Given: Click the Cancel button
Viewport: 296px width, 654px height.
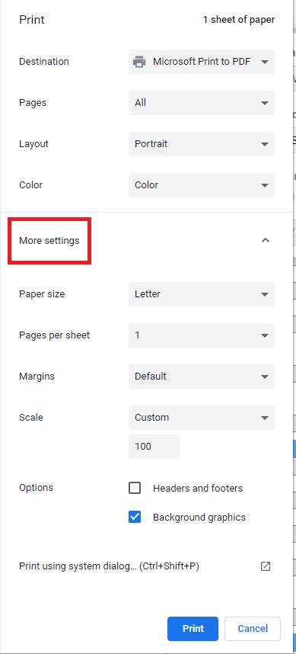Looking at the screenshot, I should (253, 629).
